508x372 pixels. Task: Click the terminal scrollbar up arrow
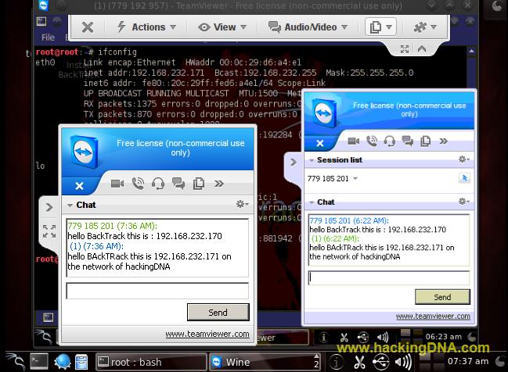[x=472, y=51]
